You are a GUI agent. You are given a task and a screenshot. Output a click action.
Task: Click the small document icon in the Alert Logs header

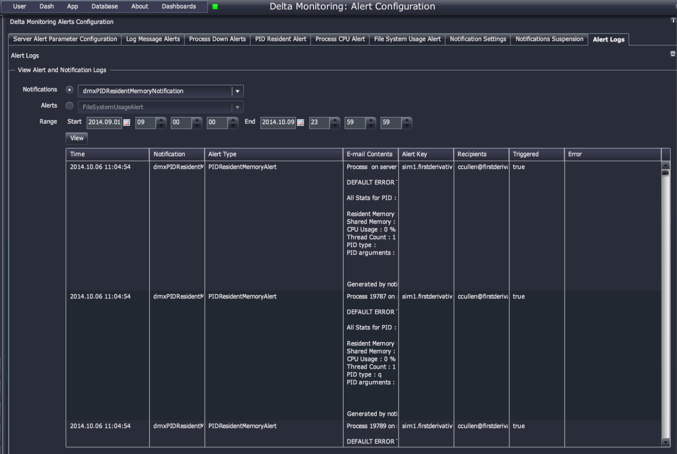click(673, 54)
